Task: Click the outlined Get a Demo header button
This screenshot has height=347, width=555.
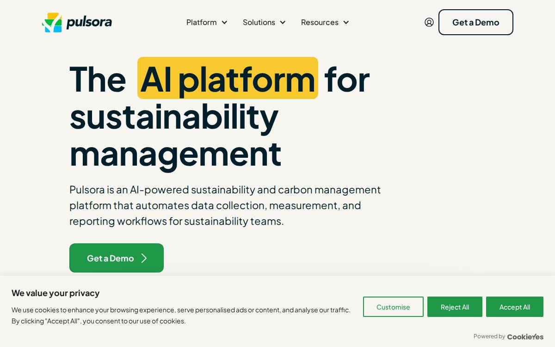Action: 476,22
